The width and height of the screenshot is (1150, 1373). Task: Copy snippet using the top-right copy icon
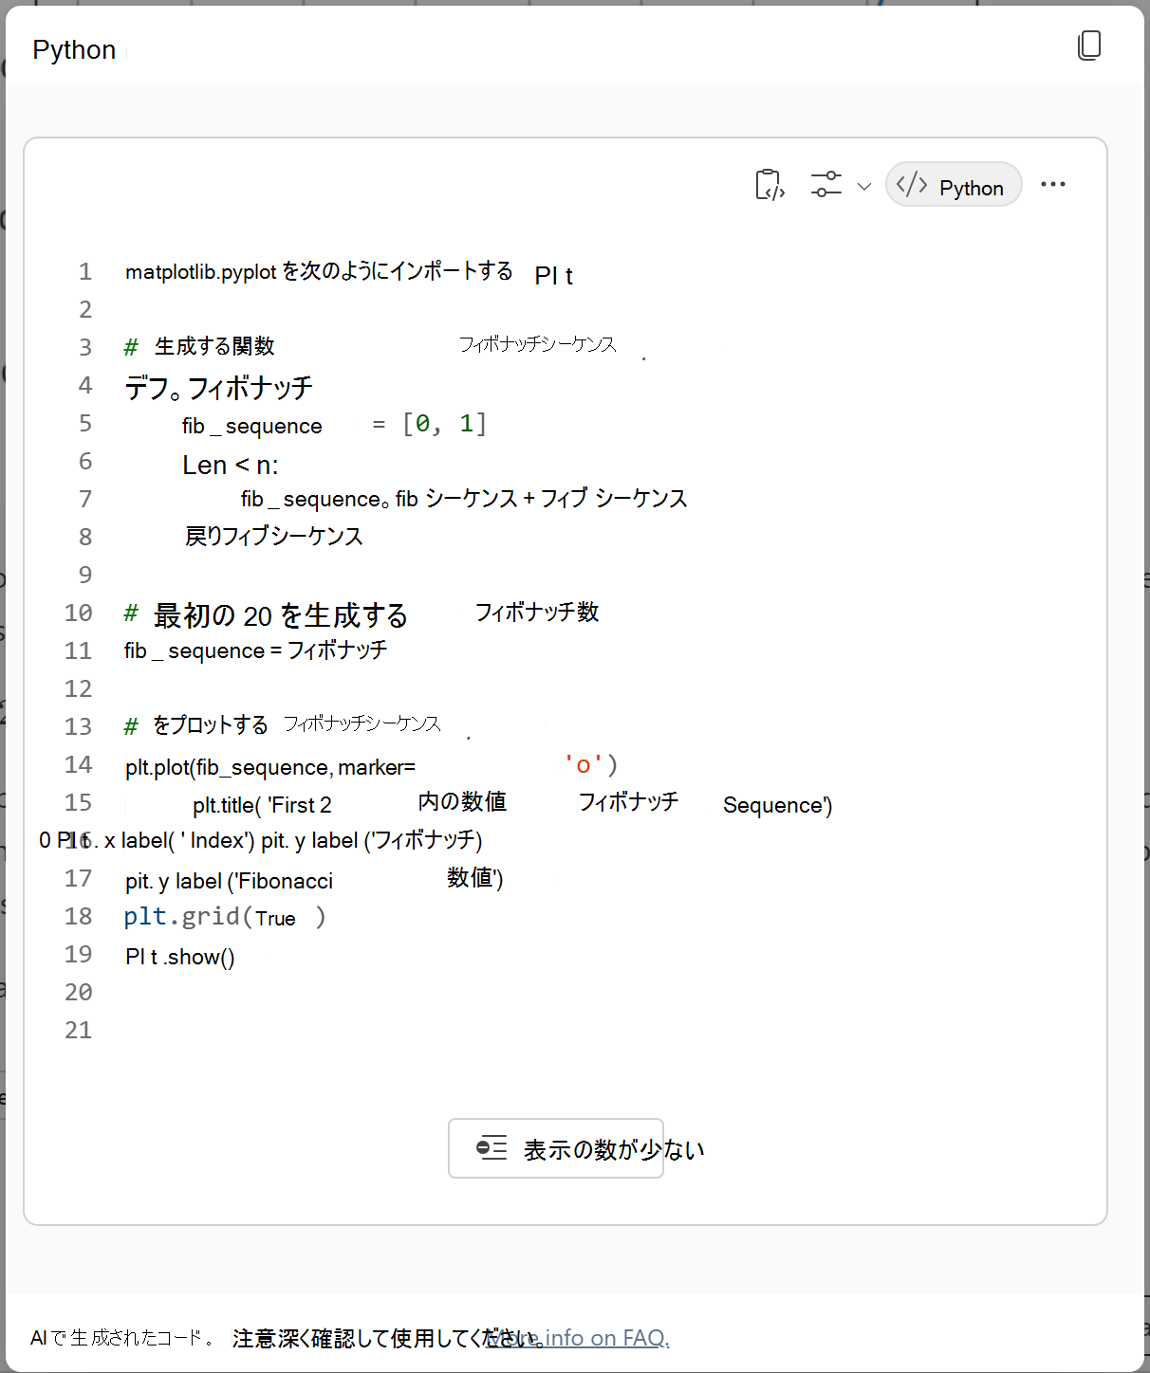tap(1089, 46)
